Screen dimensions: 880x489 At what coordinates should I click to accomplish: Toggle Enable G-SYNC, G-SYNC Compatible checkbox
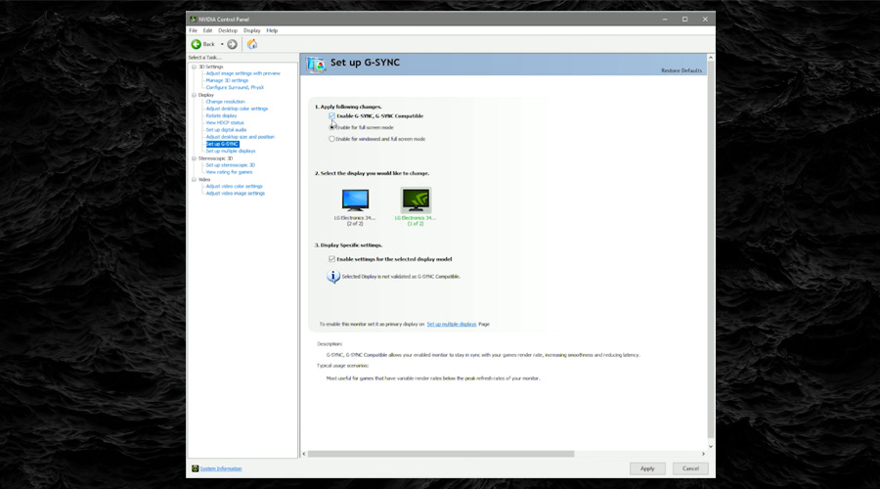(331, 115)
